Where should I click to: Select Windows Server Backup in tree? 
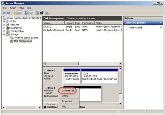[26, 38]
